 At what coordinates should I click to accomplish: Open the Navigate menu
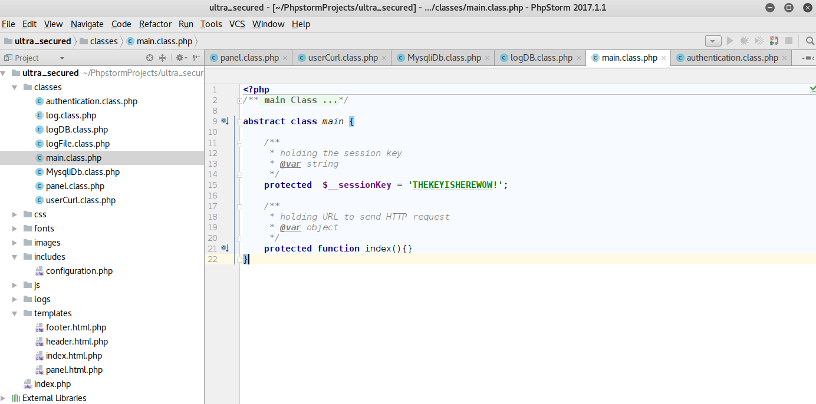click(x=87, y=24)
